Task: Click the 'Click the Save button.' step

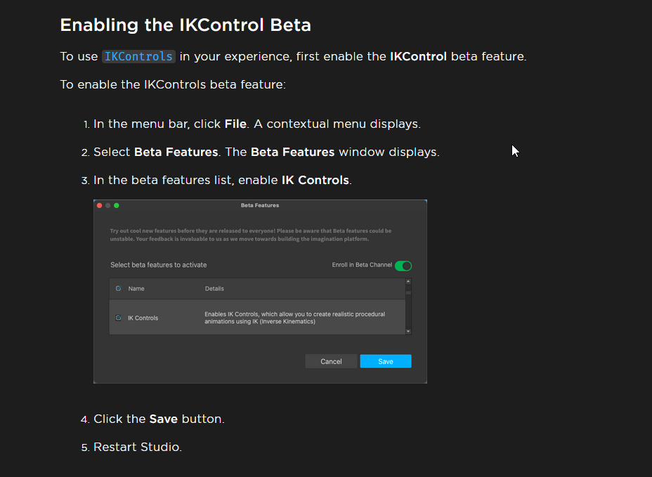Action: 159,419
